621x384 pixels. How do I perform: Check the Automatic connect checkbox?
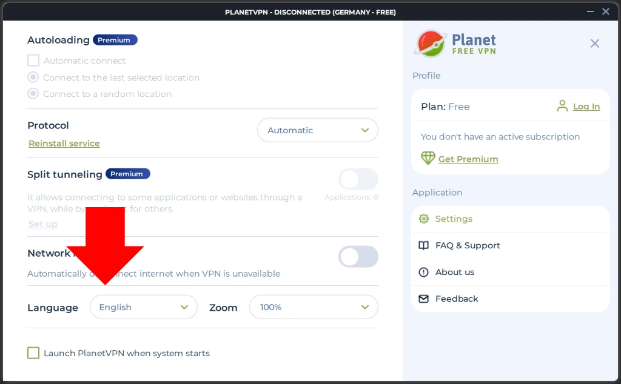(33, 61)
